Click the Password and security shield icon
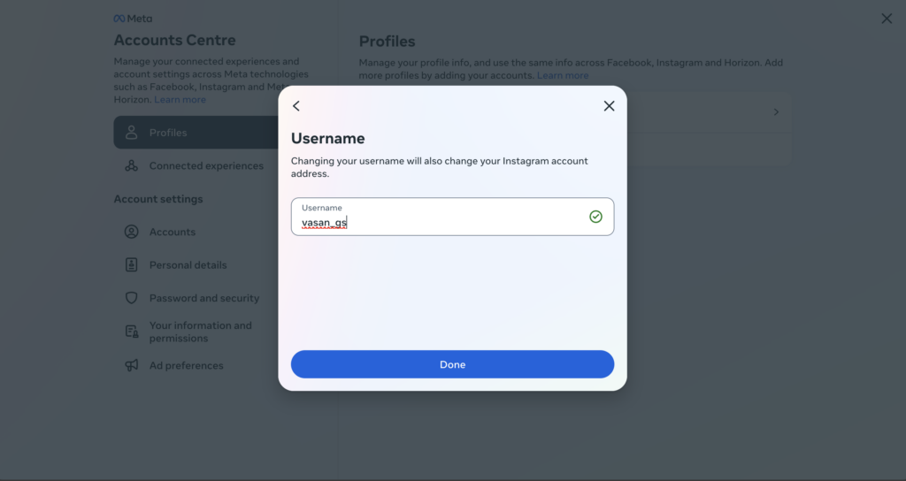Screen dimensions: 906x481 click(131, 298)
